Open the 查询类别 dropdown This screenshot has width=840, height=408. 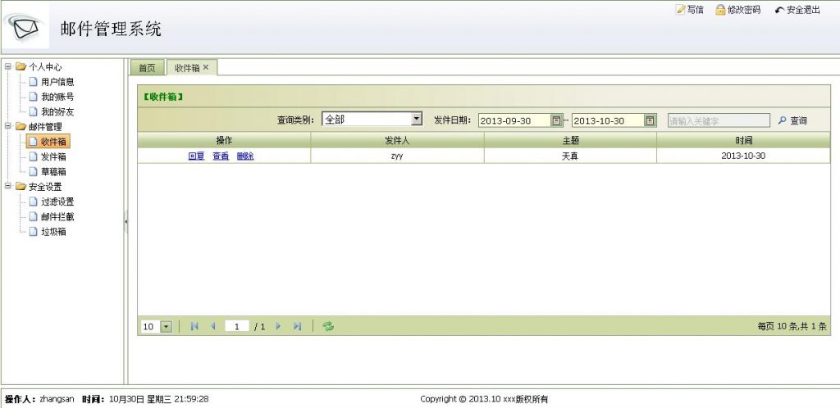click(x=416, y=119)
